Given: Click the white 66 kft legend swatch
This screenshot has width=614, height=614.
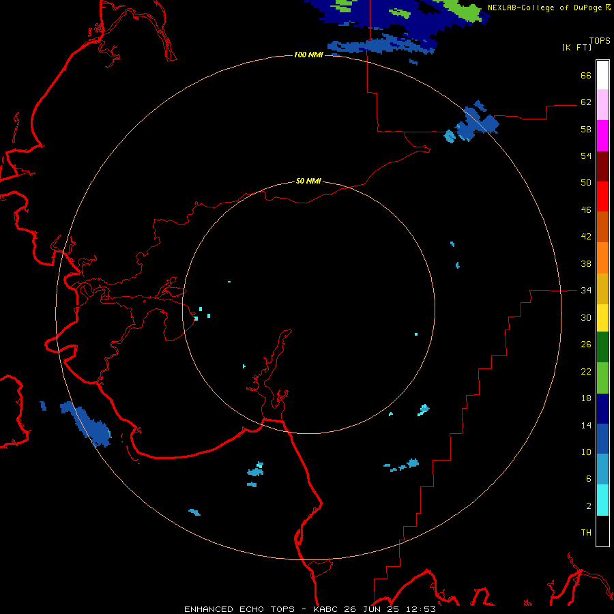Looking at the screenshot, I should tap(602, 75).
